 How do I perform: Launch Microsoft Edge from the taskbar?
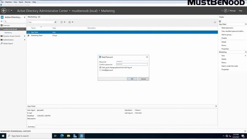click(x=62, y=136)
